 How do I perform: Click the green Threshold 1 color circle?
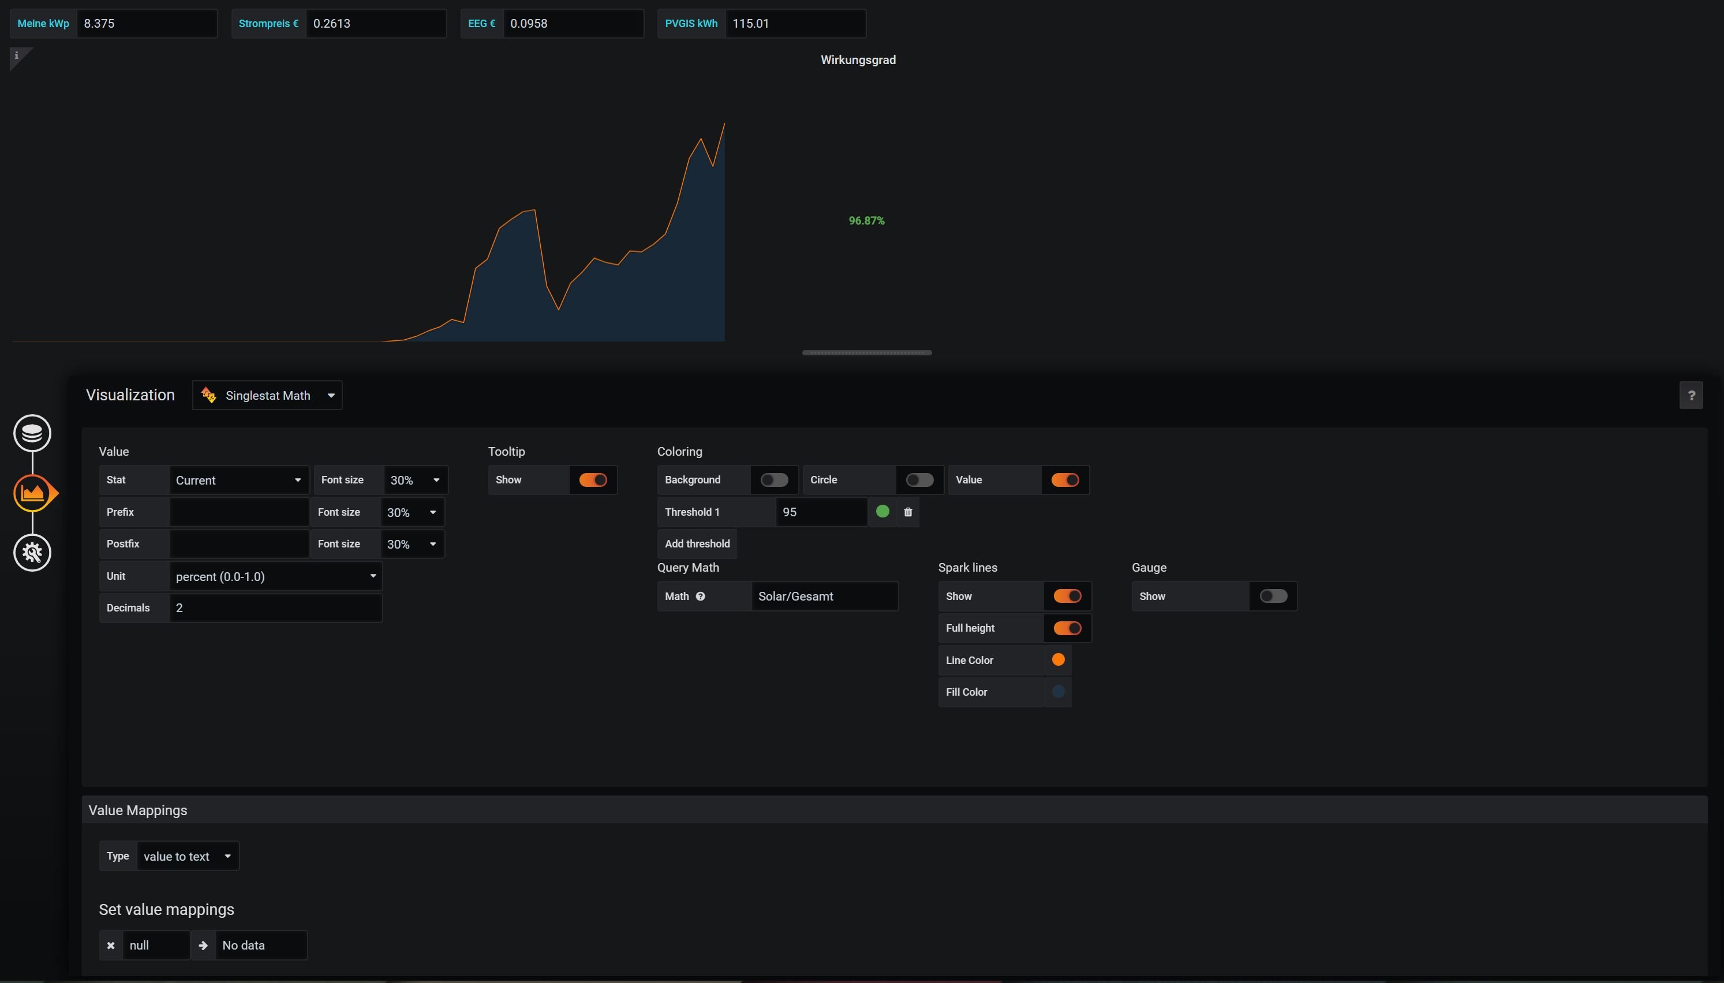pos(882,512)
